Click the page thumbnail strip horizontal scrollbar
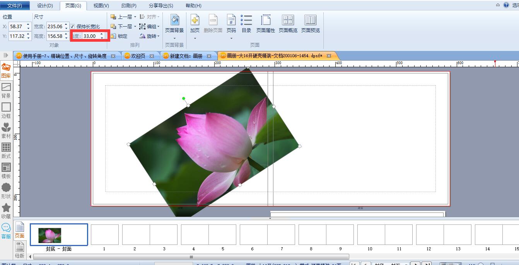519x265 pixels. coord(191,257)
